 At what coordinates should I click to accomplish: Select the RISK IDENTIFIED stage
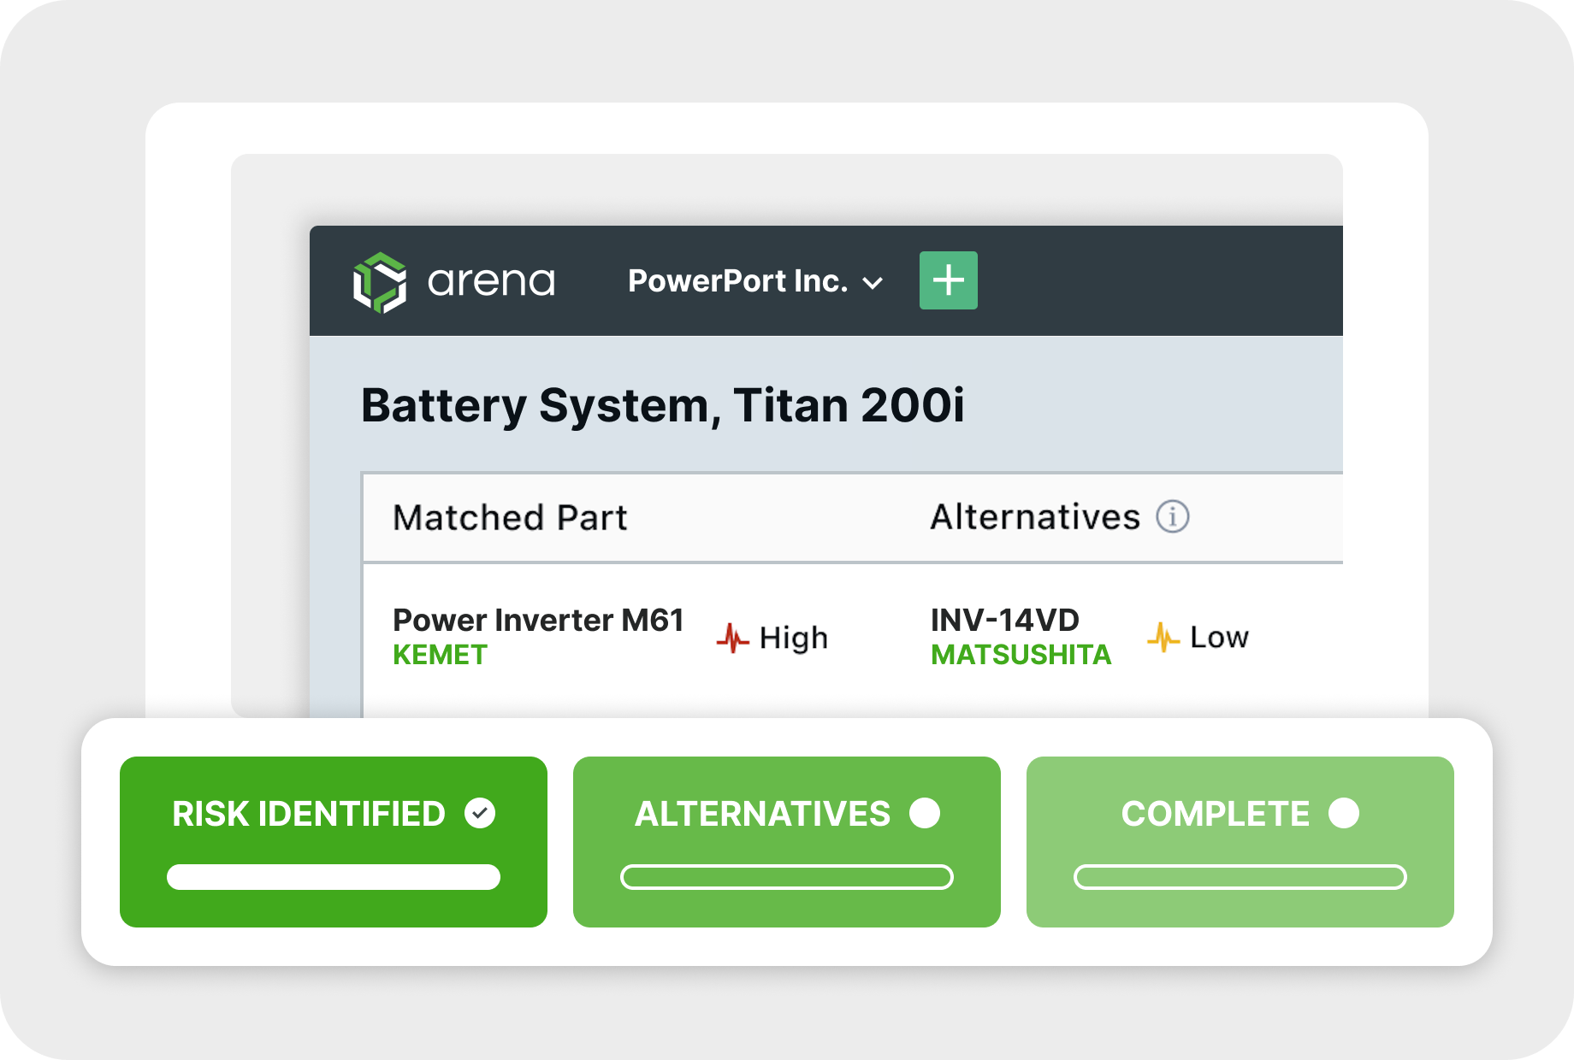(x=333, y=842)
